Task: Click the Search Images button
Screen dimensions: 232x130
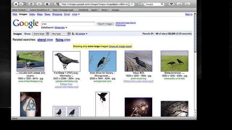Action: 105,24
